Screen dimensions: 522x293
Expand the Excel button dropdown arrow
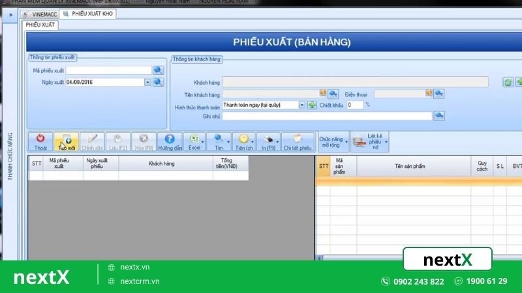[x=202, y=142]
